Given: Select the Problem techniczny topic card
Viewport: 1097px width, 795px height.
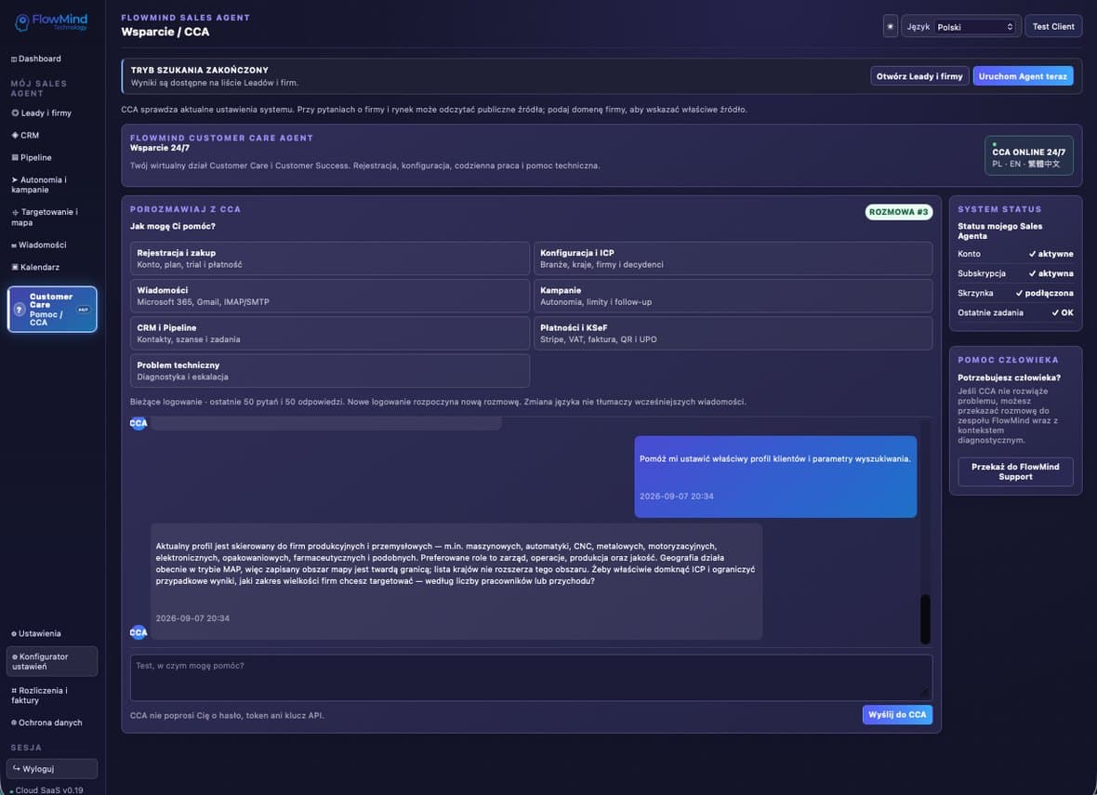Looking at the screenshot, I should 329,371.
